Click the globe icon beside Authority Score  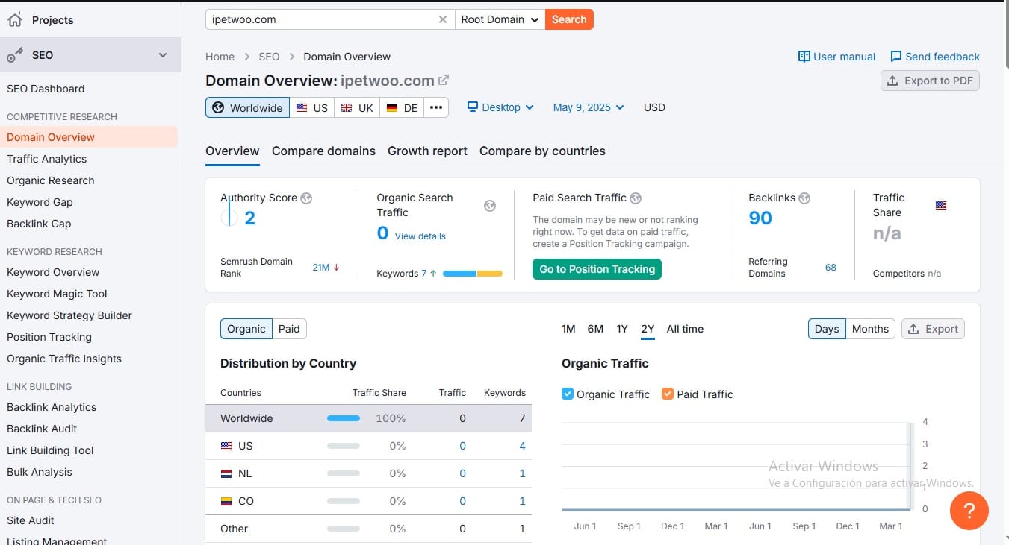pyautogui.click(x=306, y=198)
